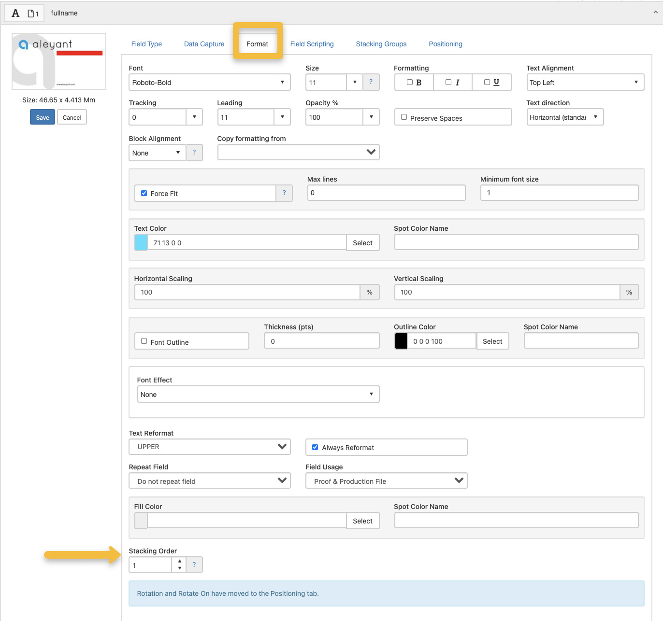Toggle the Italic formatting checkbox
Viewport: 663px width, 621px height.
[x=448, y=82]
